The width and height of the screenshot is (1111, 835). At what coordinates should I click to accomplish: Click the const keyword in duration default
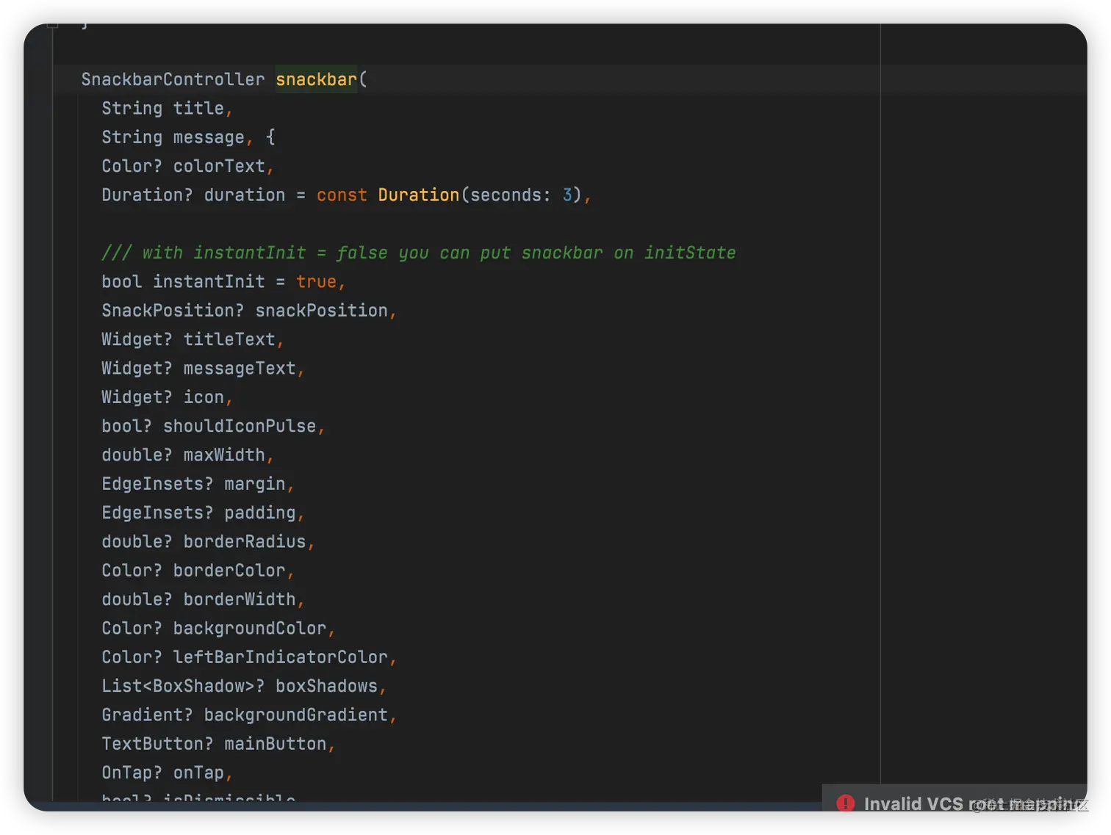[x=342, y=195]
